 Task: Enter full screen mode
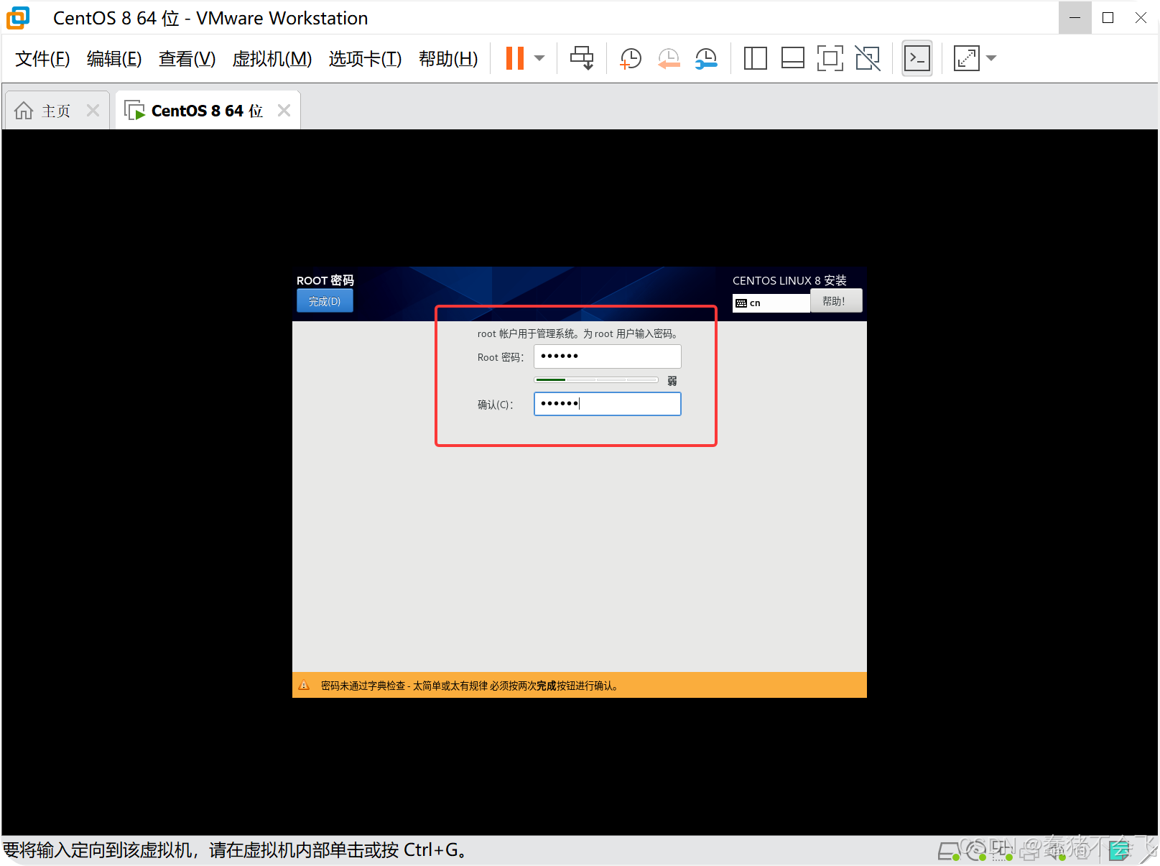pyautogui.click(x=830, y=58)
